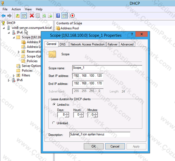Click the Filters tree icon

(x=18, y=75)
